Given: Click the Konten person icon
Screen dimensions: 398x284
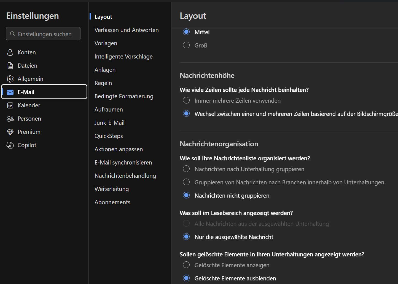Looking at the screenshot, I should (10, 52).
